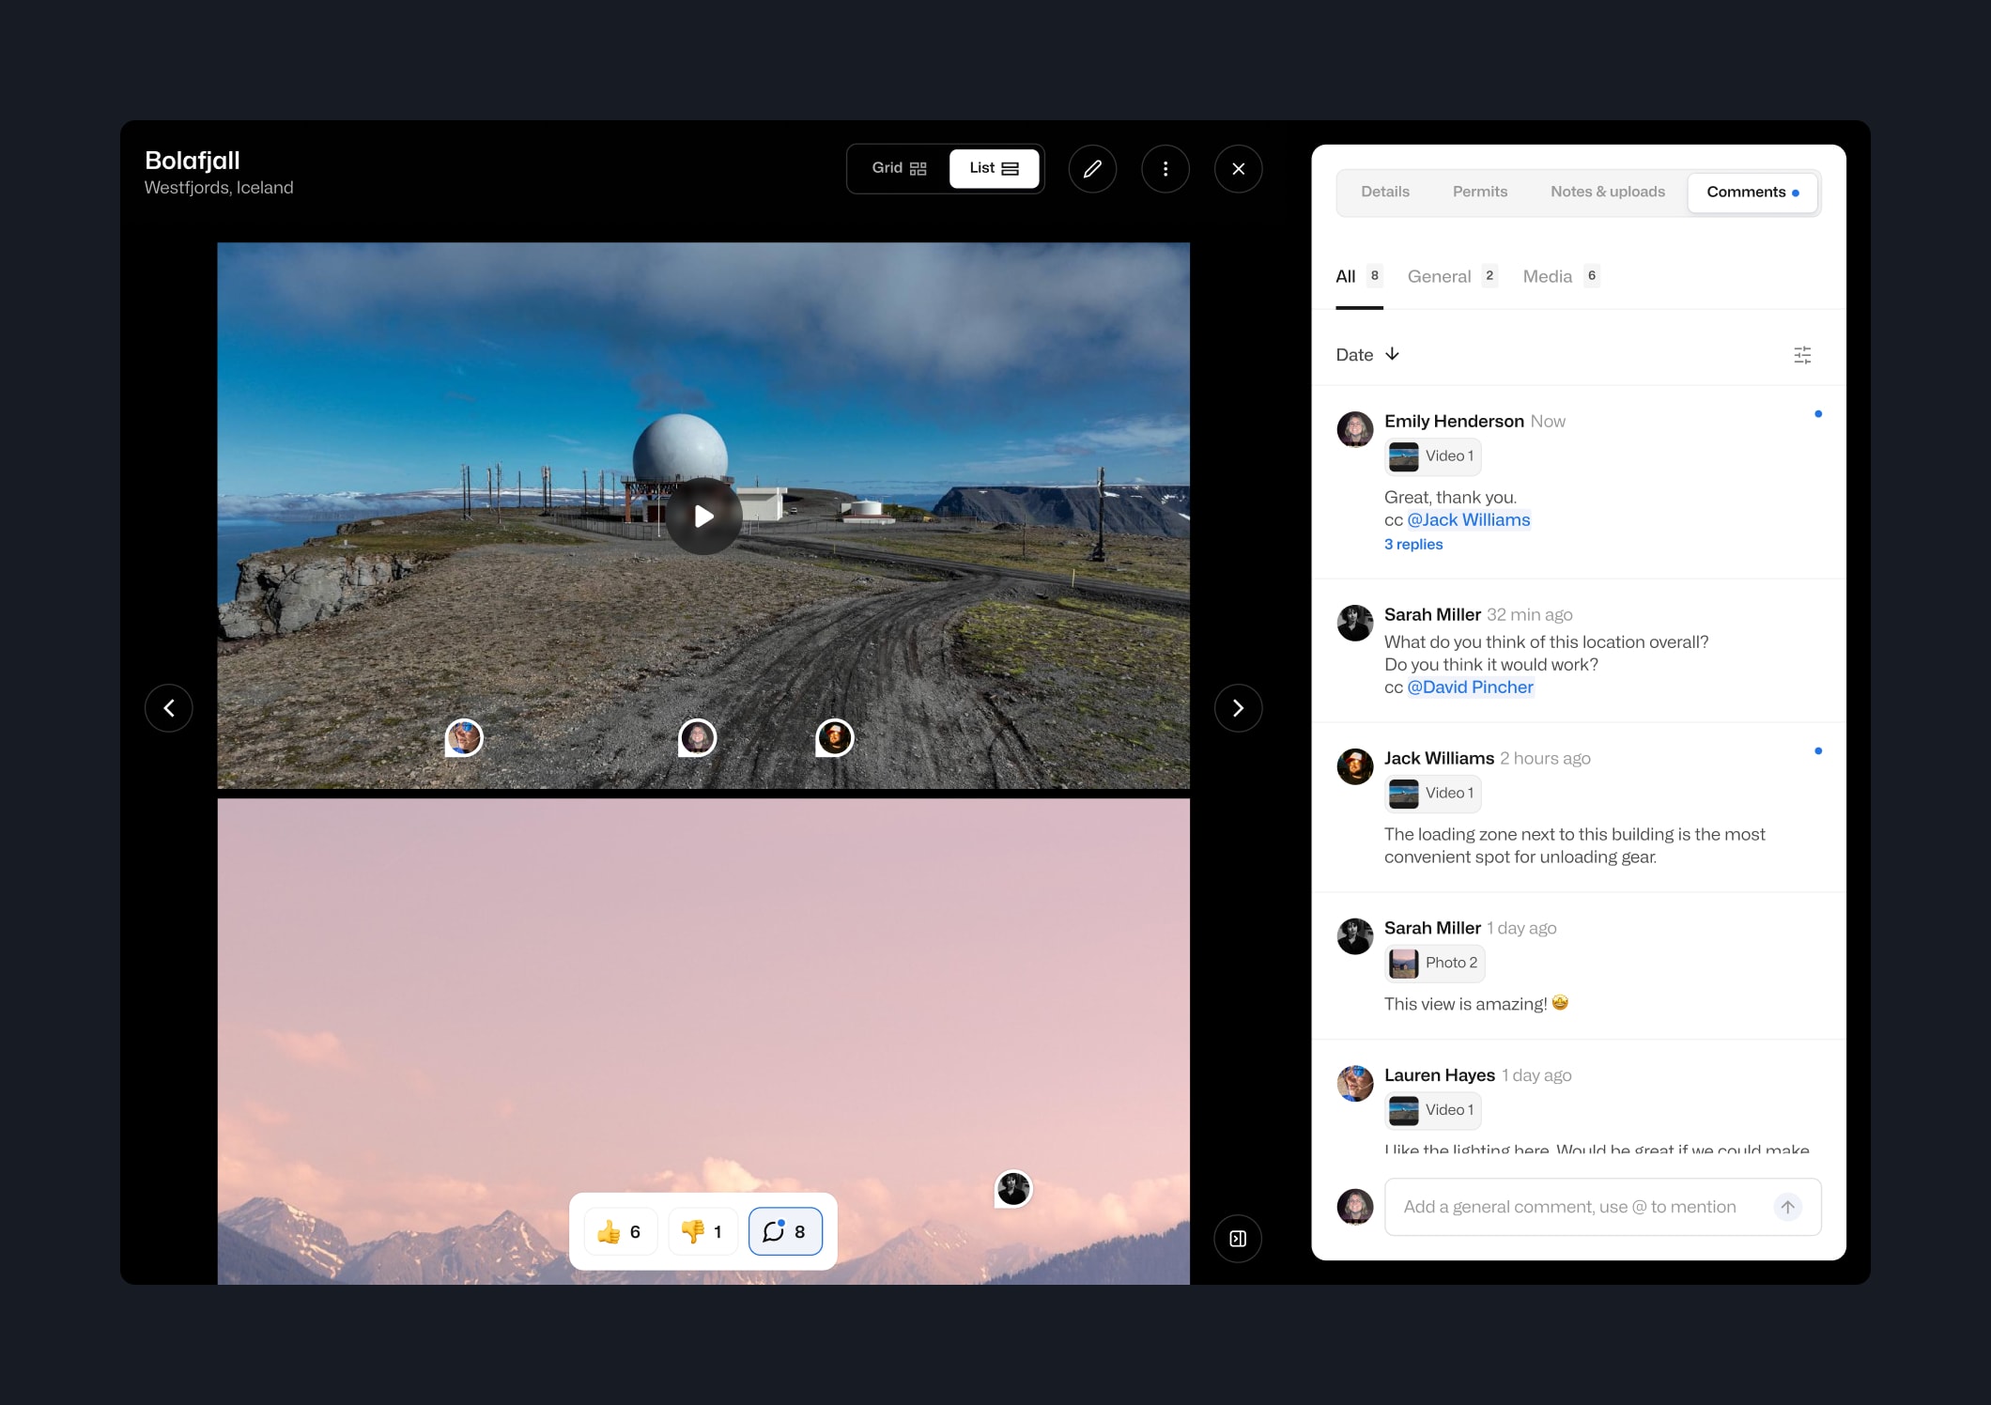Open Video 1 chip in Jack Williams' comment
Screen dimensions: 1991x1405
[x=1432, y=794]
